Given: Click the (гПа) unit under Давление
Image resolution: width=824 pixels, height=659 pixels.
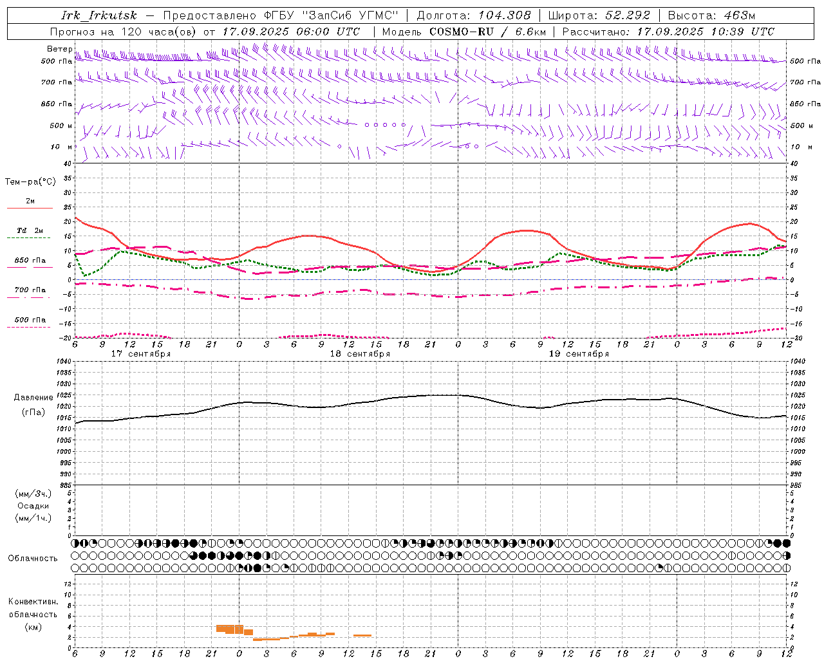Looking at the screenshot, I should coord(33,412).
